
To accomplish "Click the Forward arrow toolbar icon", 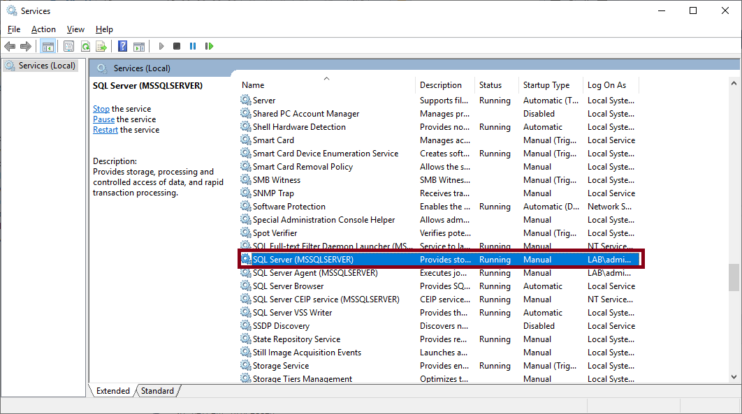I will pos(26,46).
